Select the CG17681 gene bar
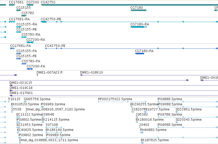Image resolution: width=218 pixels, height=144 pixels. coord(12,5)
